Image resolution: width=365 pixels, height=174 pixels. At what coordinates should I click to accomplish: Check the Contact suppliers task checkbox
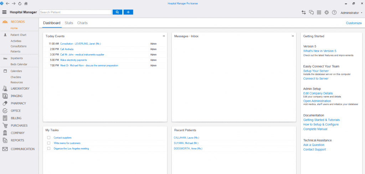49,137
